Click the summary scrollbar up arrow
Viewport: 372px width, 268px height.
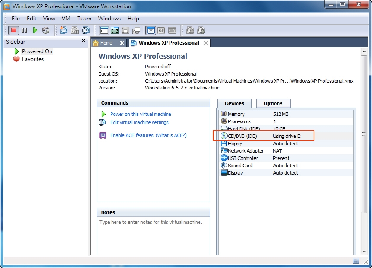click(x=364, y=51)
